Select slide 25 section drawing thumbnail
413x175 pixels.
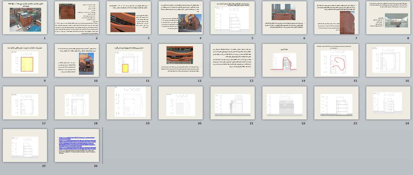click(x=25, y=145)
